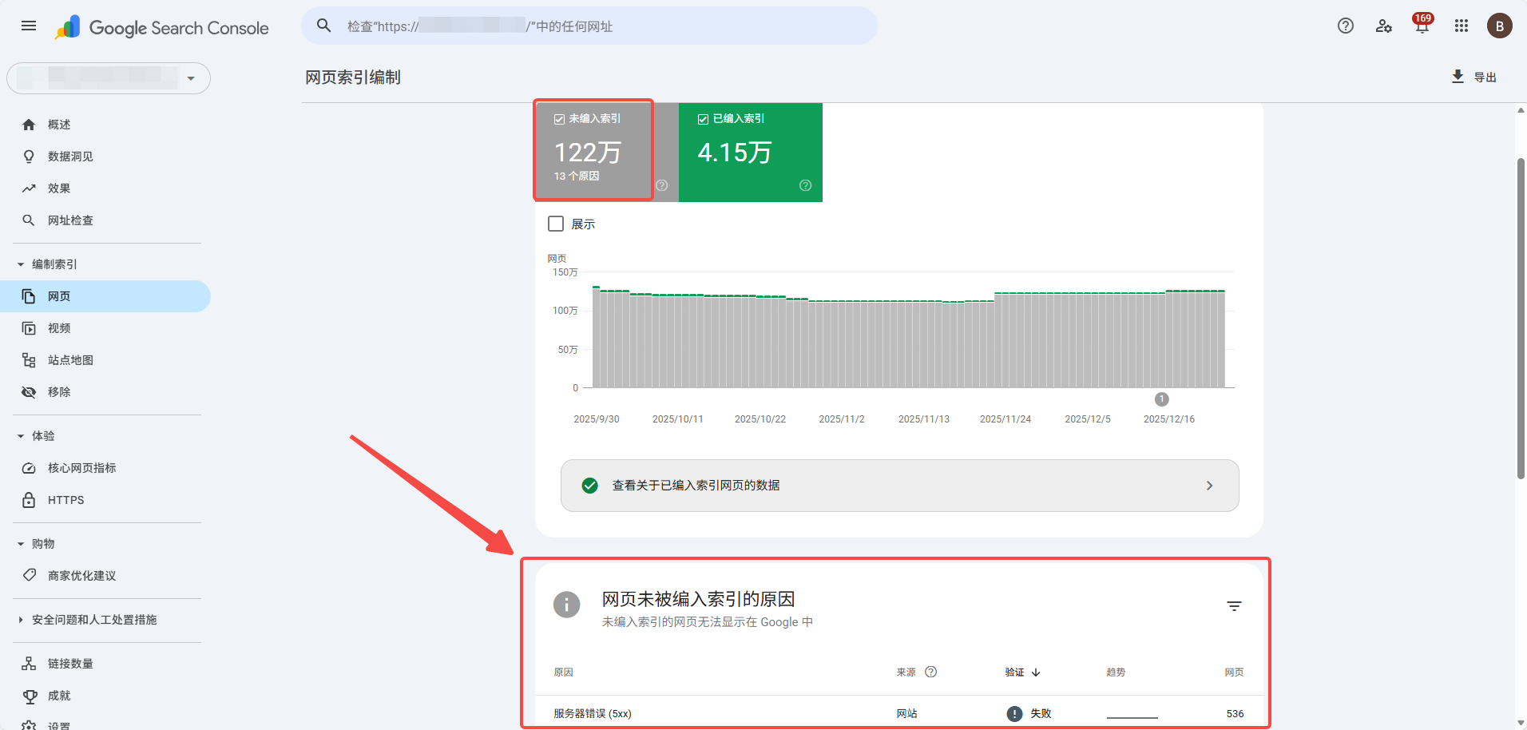Viewport: 1527px width, 730px height.
Task: Sort the table by 验证 column
Action: point(1021,672)
